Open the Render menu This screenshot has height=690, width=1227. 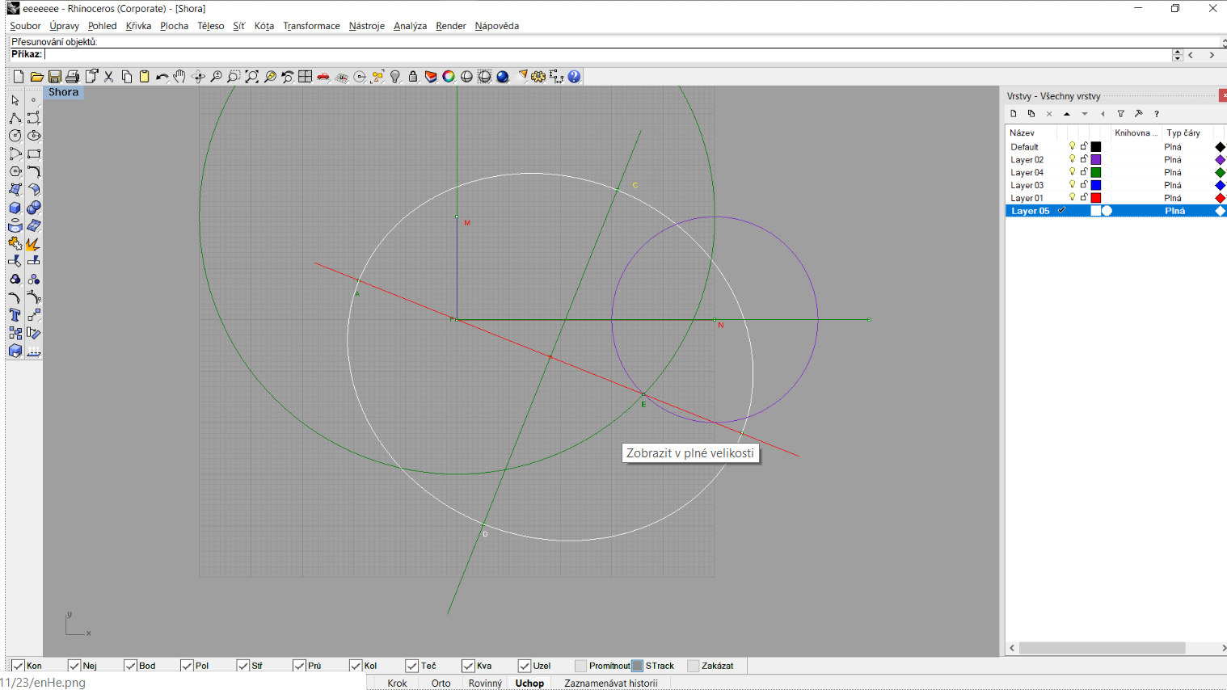[450, 26]
